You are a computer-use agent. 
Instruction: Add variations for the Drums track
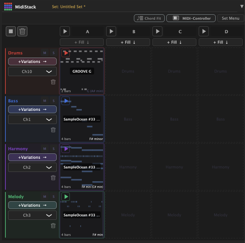click(32, 61)
